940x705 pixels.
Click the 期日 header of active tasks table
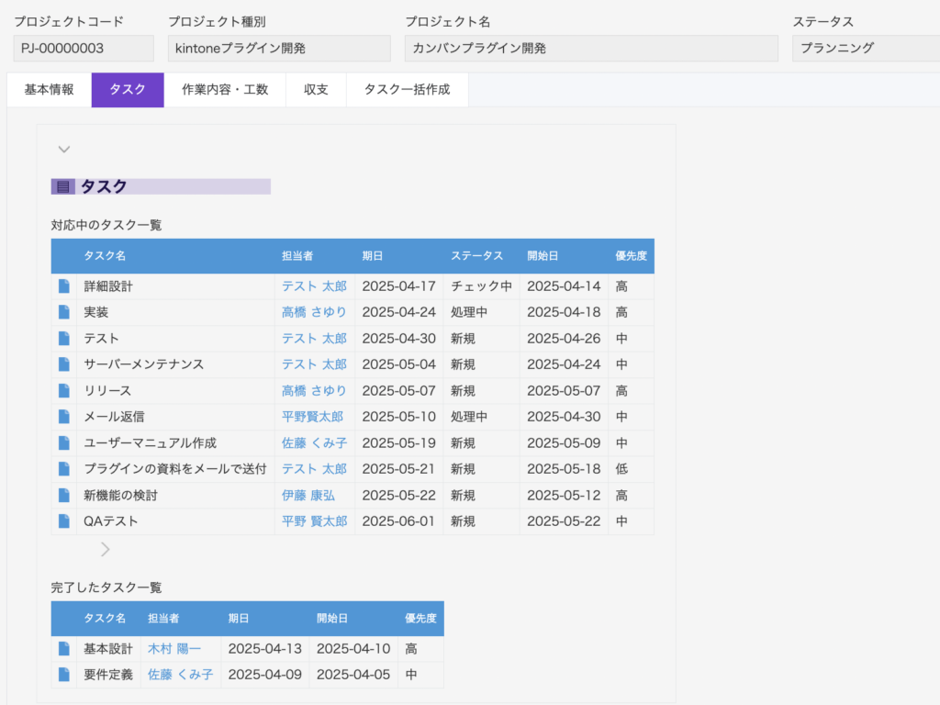pos(373,256)
